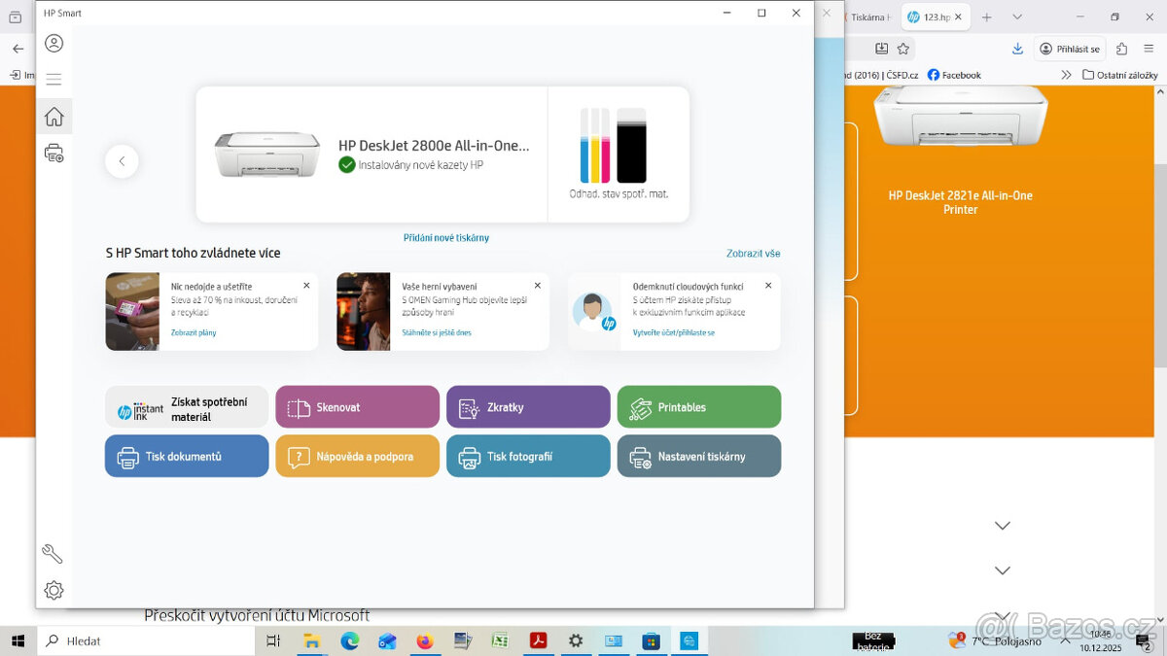Open the Printables tile
Screen dimensions: 1167x656
point(698,407)
